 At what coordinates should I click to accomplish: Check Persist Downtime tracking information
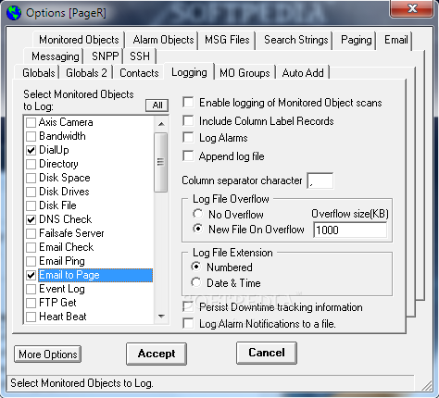pos(188,307)
